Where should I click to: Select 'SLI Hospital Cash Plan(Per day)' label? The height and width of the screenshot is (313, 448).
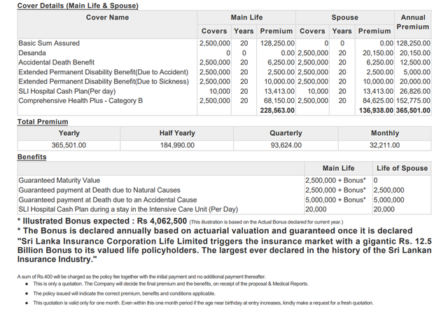(67, 91)
